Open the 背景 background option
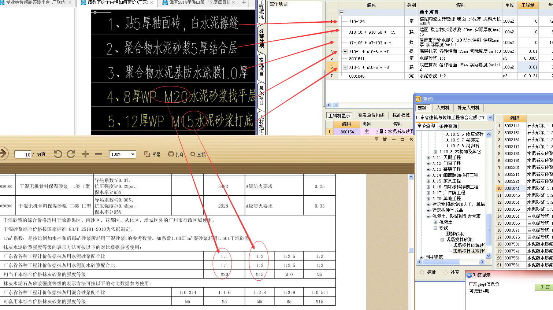This screenshot has width=553, height=310. pos(152,155)
